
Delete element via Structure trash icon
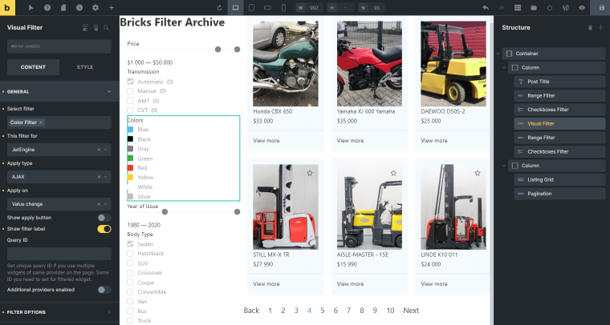click(590, 27)
